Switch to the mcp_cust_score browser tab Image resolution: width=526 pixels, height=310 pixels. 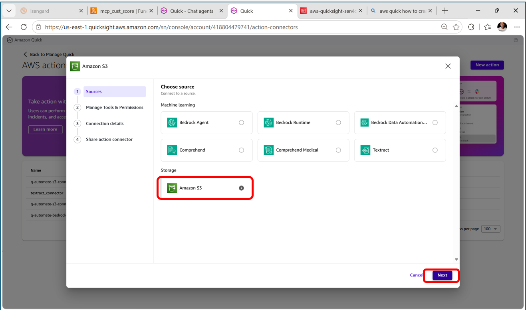coord(122,11)
